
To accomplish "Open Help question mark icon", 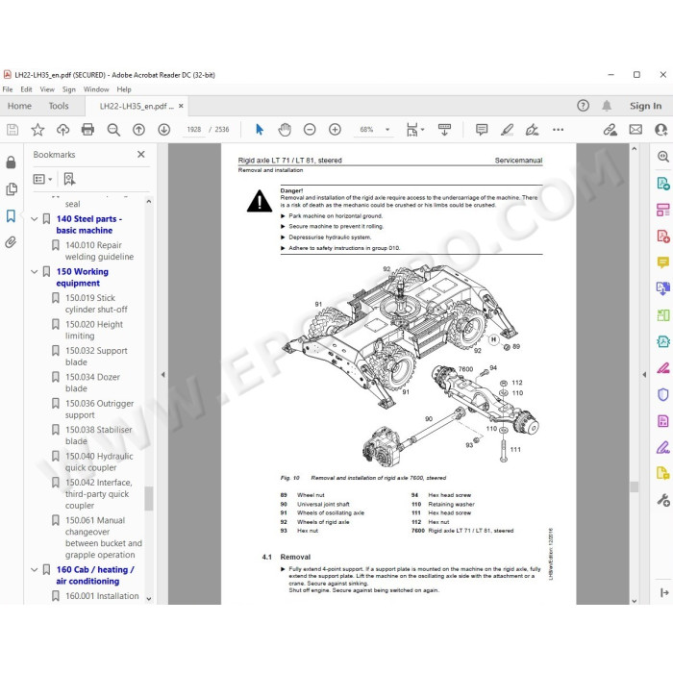I will pos(583,106).
